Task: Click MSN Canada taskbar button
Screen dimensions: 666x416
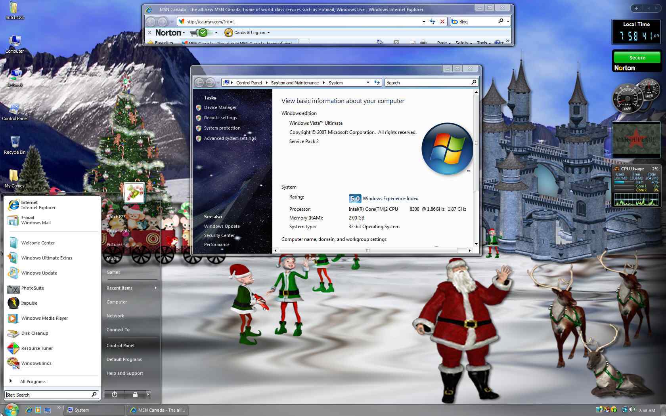Action: pos(158,410)
